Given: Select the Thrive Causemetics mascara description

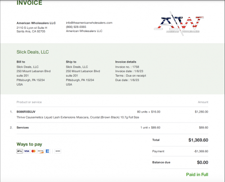Looking at the screenshot, I should 78,117.
